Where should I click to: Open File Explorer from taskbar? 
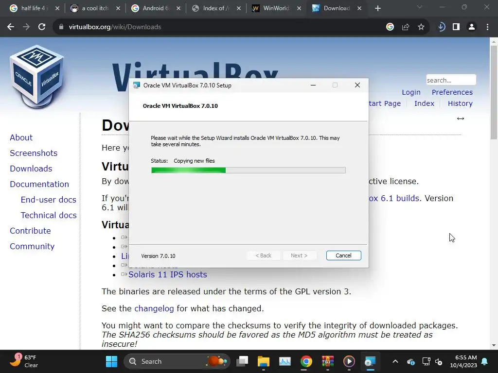pos(263,361)
